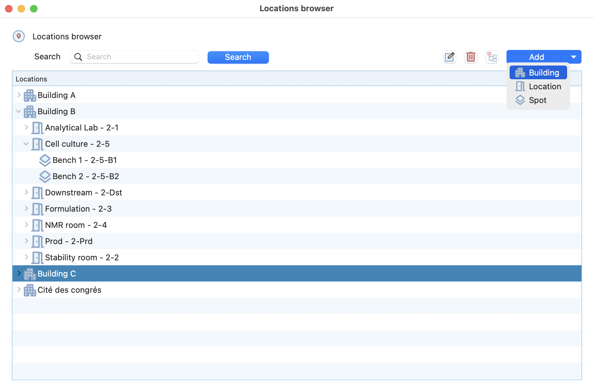Image resolution: width=594 pixels, height=392 pixels.
Task: Select Formulation - 2-3 row
Action: pos(297,209)
